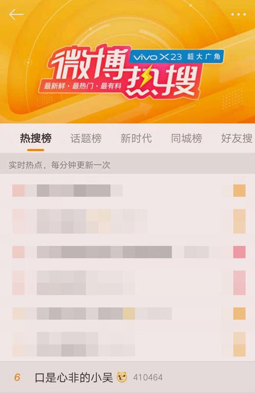Open the 同城榜 tab
Viewport: 255px width, 393px height.
187,138
